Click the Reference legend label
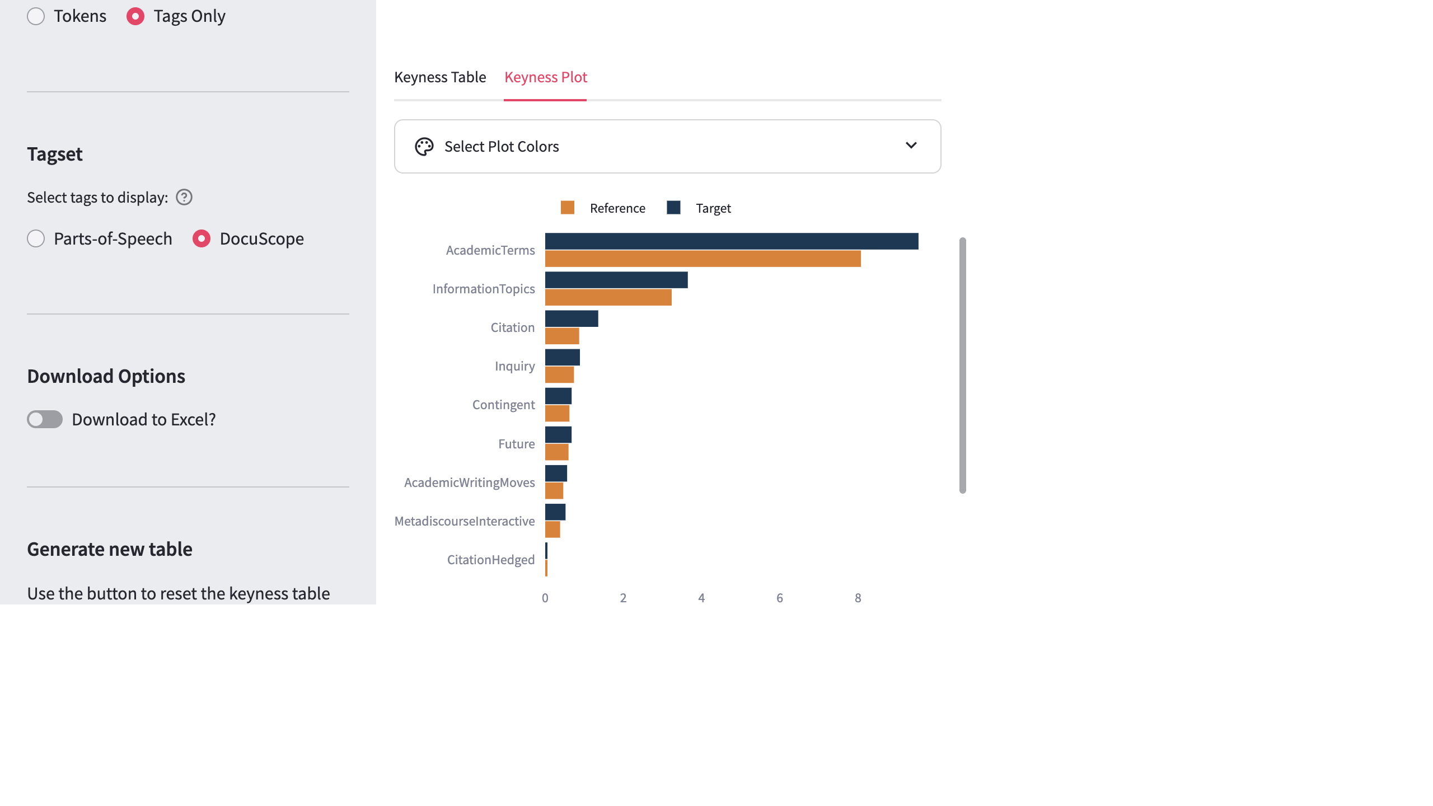Screen dimensions: 1433x806 point(617,208)
